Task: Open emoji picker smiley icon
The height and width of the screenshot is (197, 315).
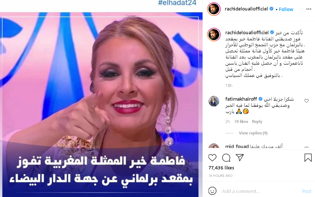Action: click(212, 191)
